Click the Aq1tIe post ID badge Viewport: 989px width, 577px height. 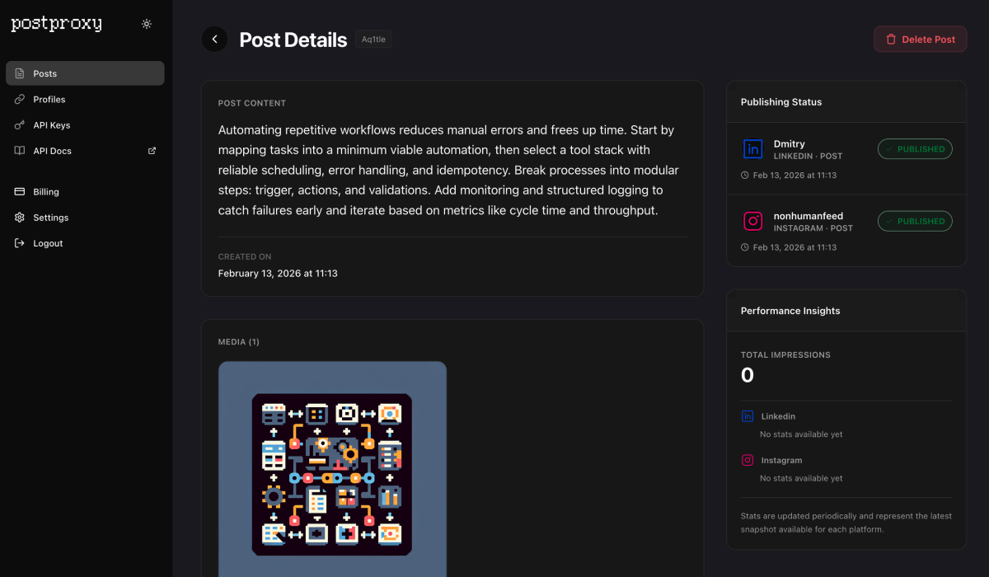373,39
